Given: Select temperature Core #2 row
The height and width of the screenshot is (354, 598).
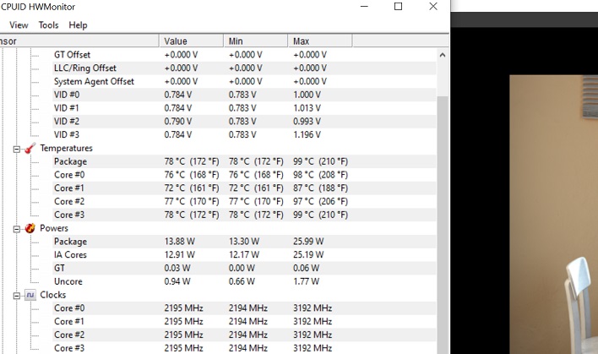Looking at the screenshot, I should 244,202.
